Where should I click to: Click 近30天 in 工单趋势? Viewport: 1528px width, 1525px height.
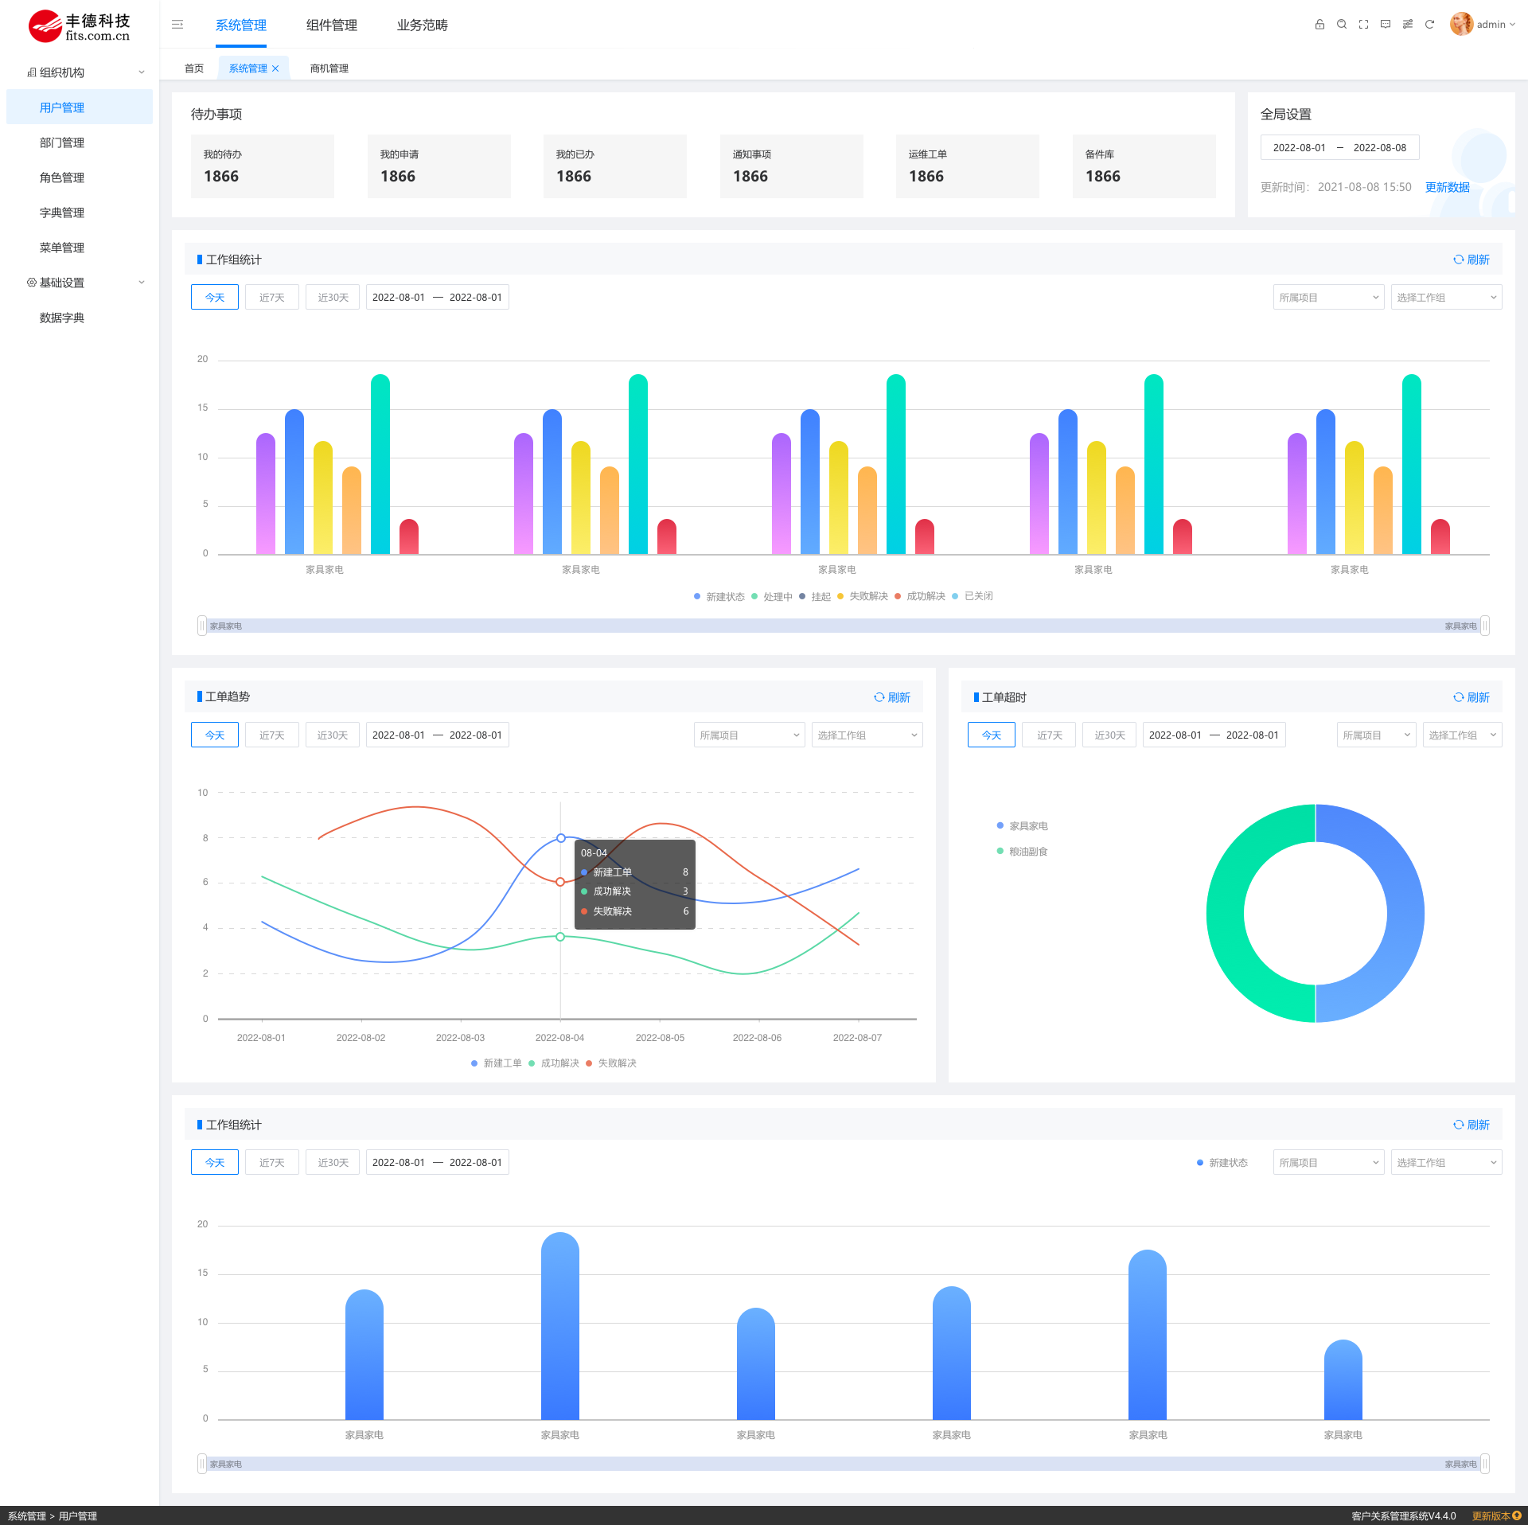pyautogui.click(x=333, y=735)
